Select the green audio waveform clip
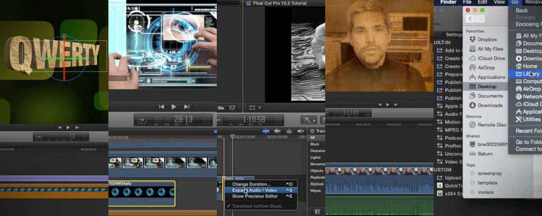The image size is (542, 216). tap(379, 206)
